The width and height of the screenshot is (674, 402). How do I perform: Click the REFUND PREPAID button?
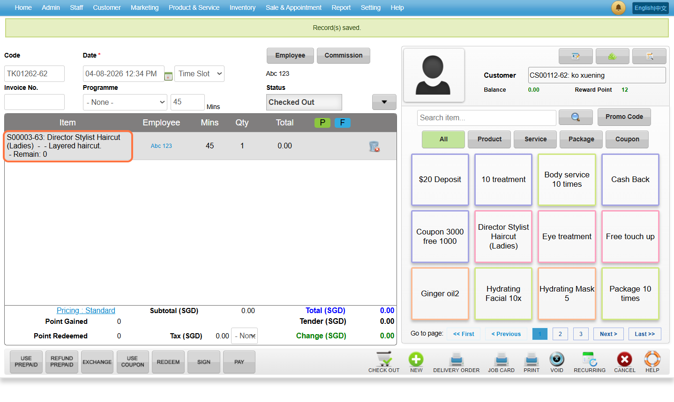tap(62, 362)
